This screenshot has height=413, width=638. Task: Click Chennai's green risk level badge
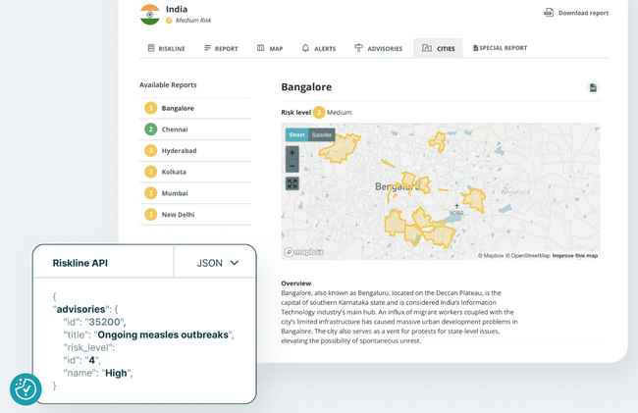point(150,129)
